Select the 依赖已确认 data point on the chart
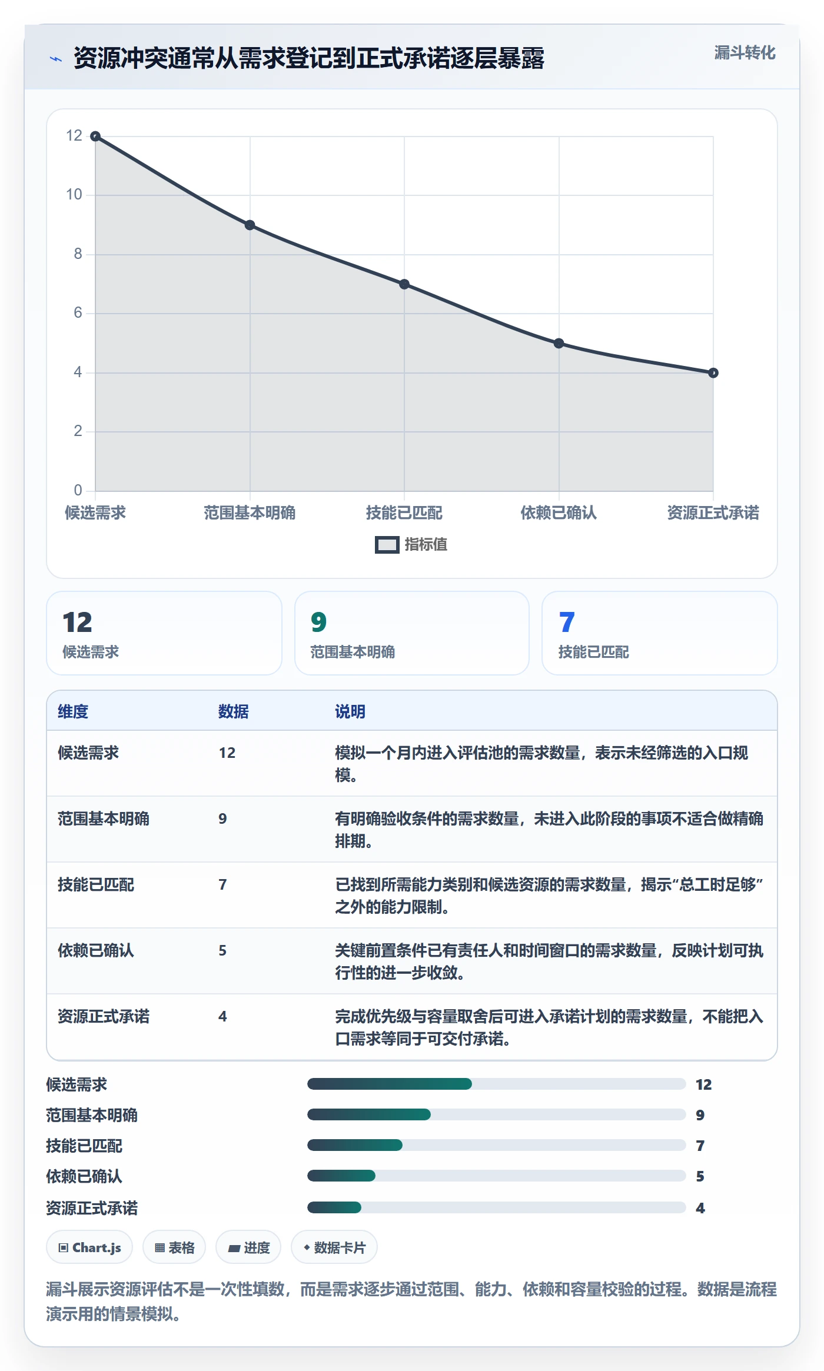Image resolution: width=824 pixels, height=1371 pixels. [x=559, y=344]
